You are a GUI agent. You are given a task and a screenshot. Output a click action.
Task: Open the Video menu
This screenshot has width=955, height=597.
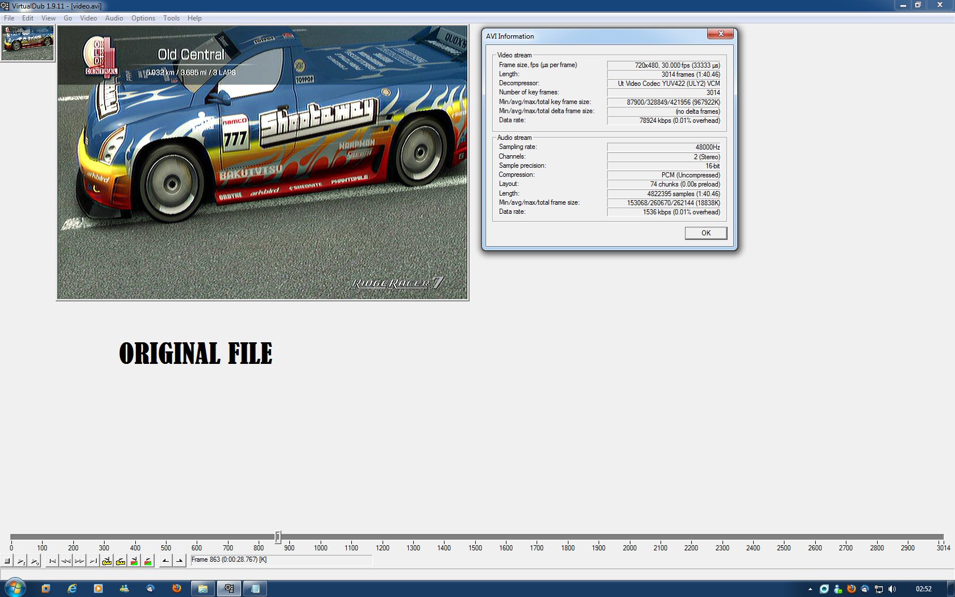tap(88, 18)
